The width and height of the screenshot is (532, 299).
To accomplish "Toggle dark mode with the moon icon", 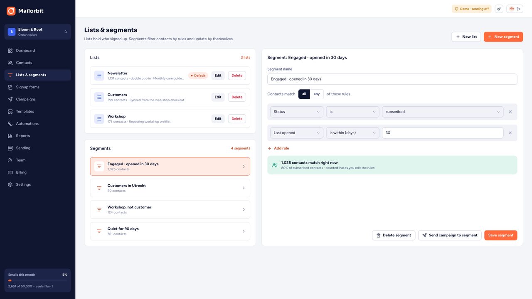I will [x=499, y=9].
